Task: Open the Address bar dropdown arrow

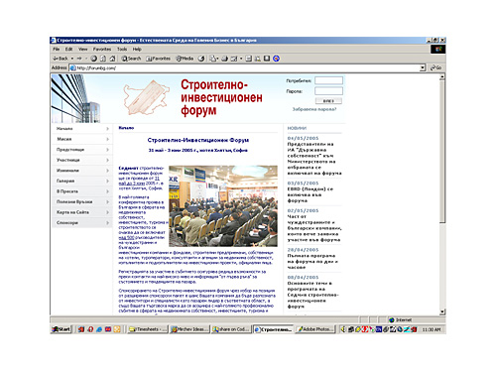Action: [423, 67]
